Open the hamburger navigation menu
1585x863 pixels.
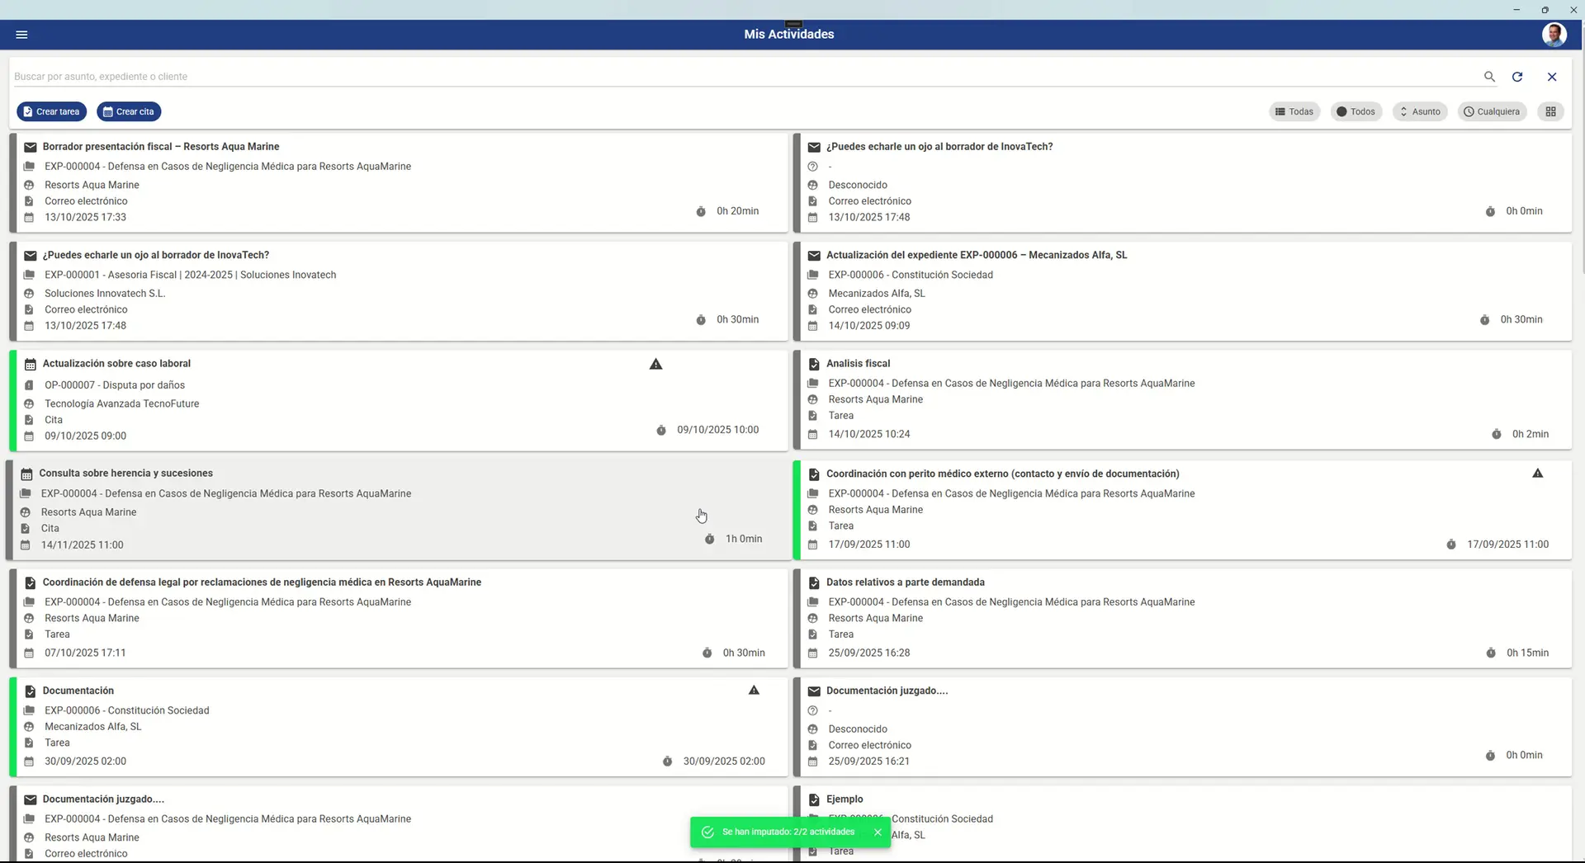tap(22, 35)
